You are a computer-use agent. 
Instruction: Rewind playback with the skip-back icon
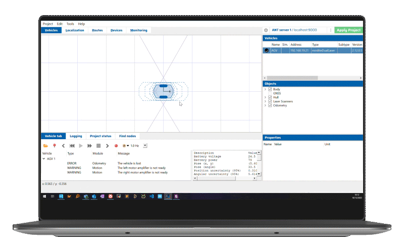[x=72, y=146]
